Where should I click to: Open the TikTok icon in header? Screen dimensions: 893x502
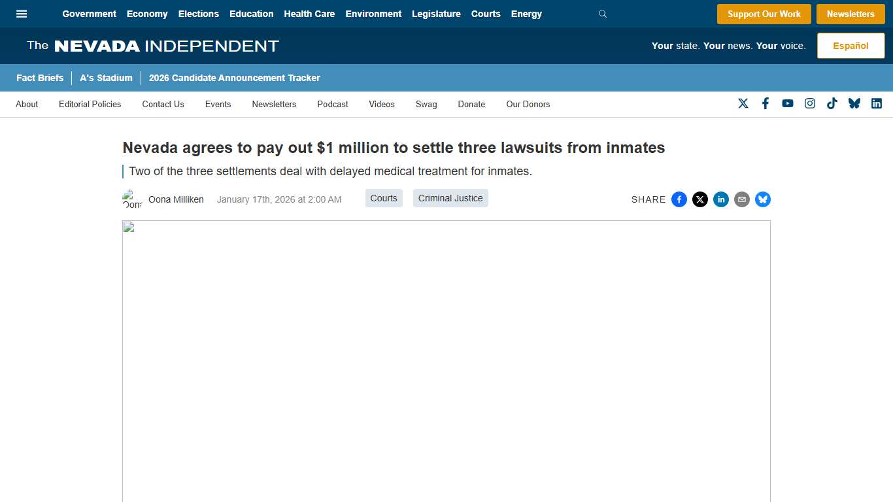(x=832, y=103)
